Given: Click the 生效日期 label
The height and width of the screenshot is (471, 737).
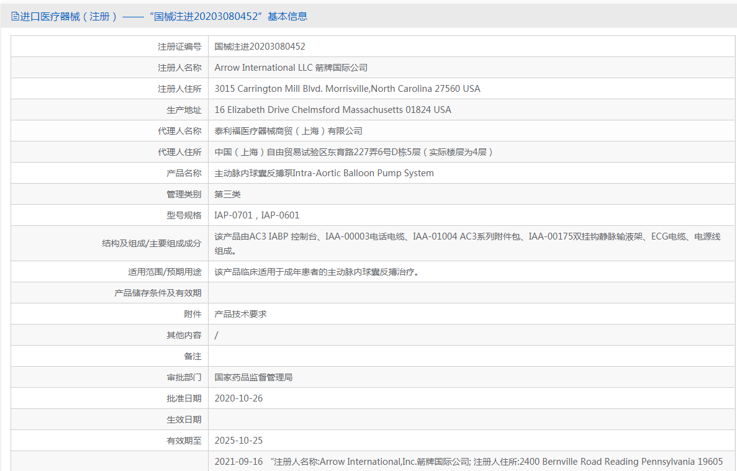Looking at the screenshot, I should (x=184, y=420).
